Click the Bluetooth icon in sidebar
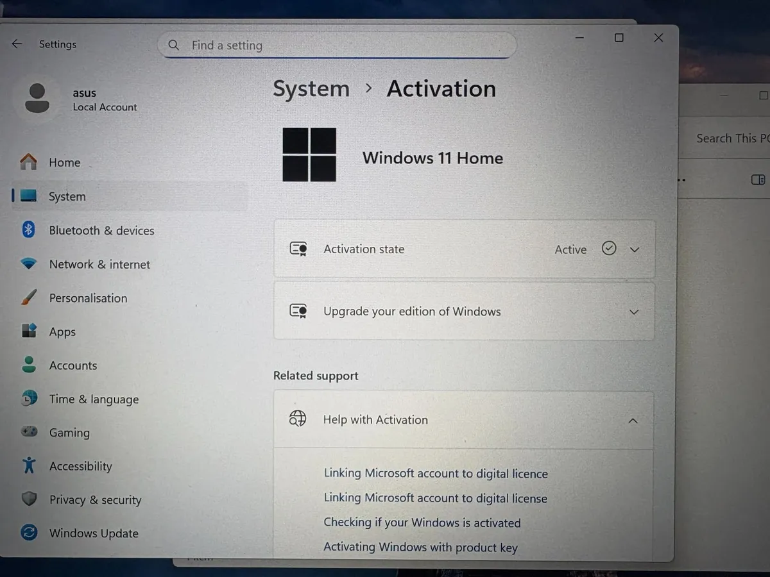The width and height of the screenshot is (770, 577). (x=28, y=230)
